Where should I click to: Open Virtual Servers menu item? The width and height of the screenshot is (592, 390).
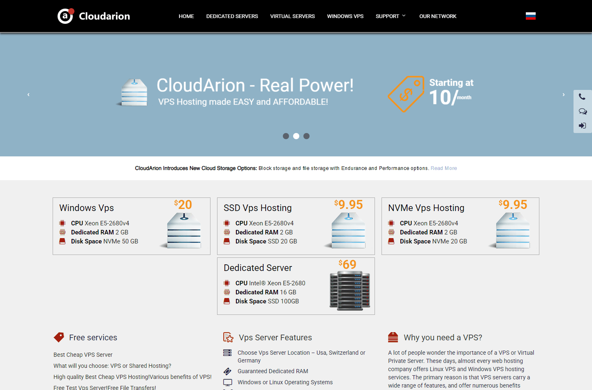coord(292,16)
